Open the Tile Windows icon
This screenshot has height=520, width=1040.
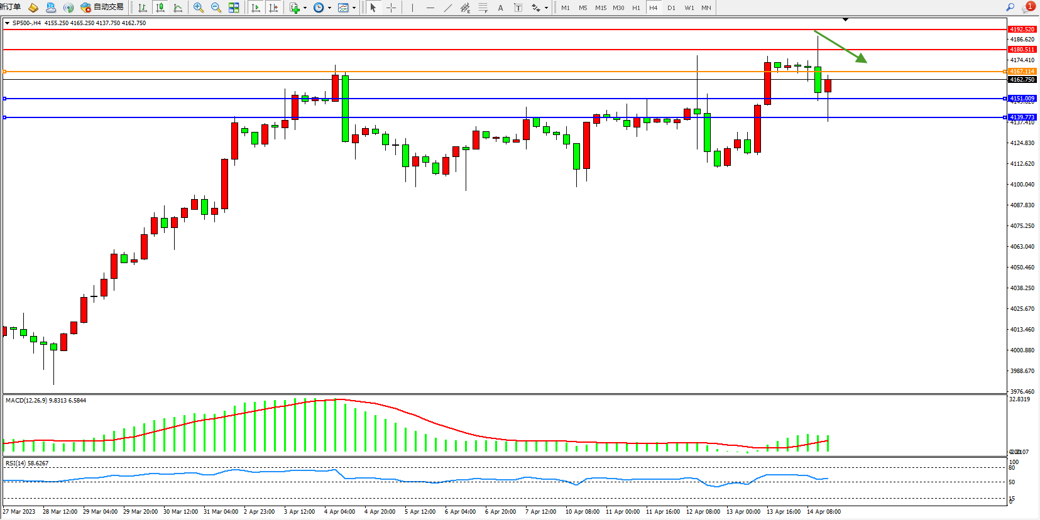(234, 8)
